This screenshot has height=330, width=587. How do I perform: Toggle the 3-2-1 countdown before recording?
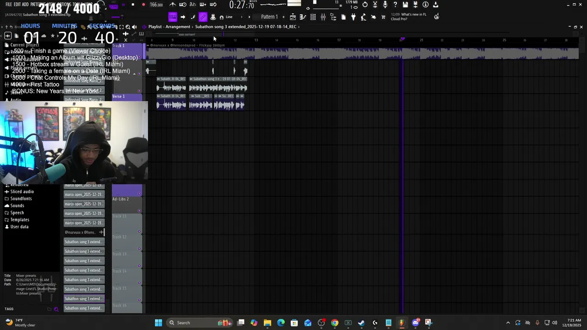pyautogui.click(x=193, y=5)
